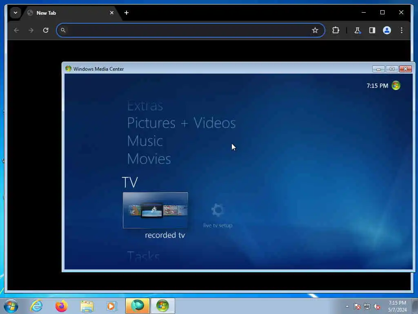Select Movies in Media Center menu
This screenshot has width=418, height=314.
pos(149,159)
